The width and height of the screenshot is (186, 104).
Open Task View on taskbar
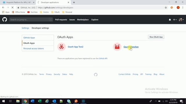point(10,101)
